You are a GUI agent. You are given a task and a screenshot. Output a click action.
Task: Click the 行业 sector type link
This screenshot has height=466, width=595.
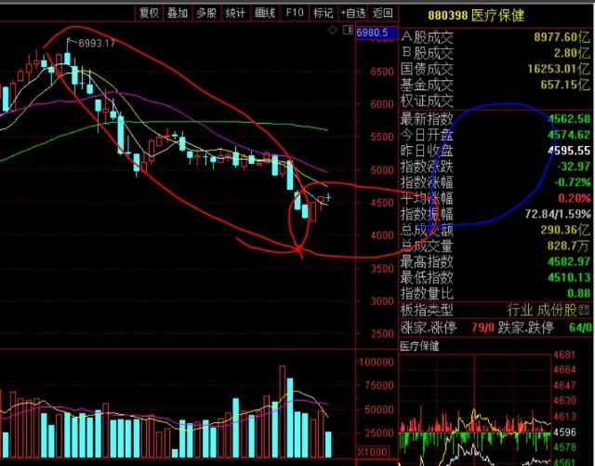tap(520, 309)
